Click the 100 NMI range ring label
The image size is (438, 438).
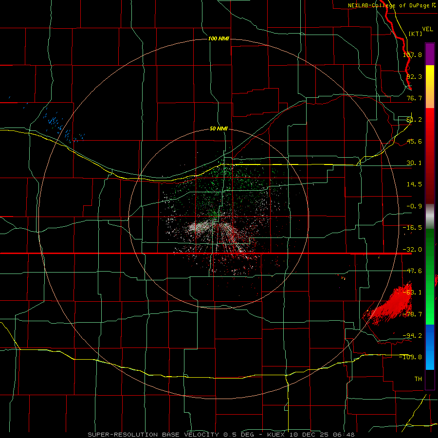click(219, 38)
